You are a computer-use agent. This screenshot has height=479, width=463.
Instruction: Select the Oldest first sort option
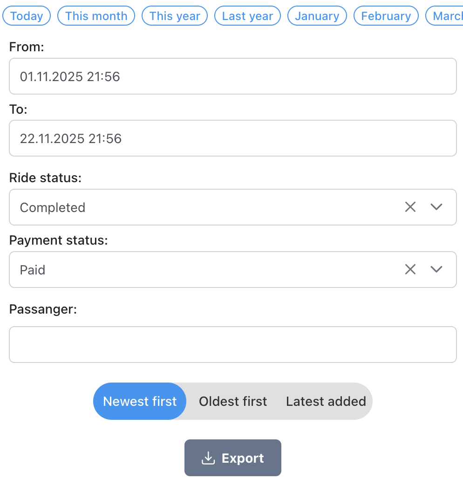[233, 401]
